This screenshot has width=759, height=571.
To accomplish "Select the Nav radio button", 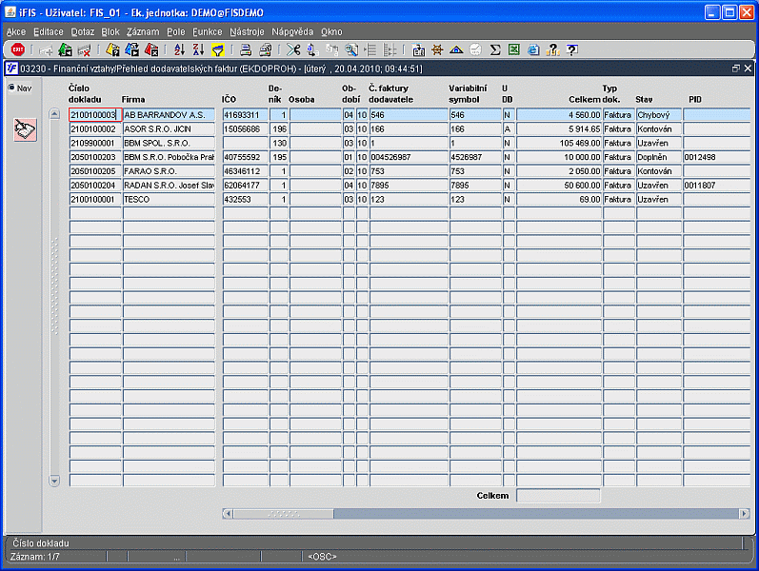I will 11,88.
